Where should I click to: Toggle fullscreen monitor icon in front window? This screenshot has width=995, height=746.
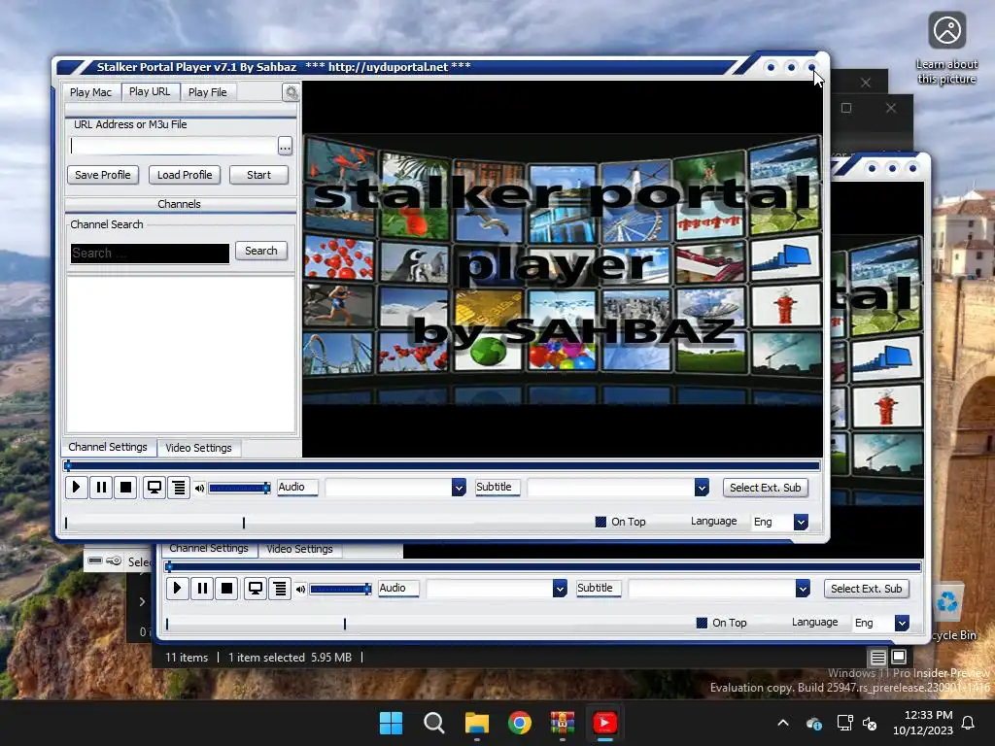point(154,488)
